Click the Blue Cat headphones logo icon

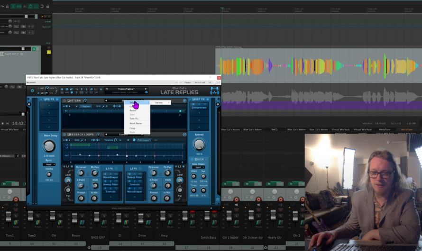coord(214,91)
